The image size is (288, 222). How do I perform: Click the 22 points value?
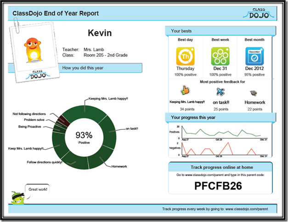tap(255, 109)
